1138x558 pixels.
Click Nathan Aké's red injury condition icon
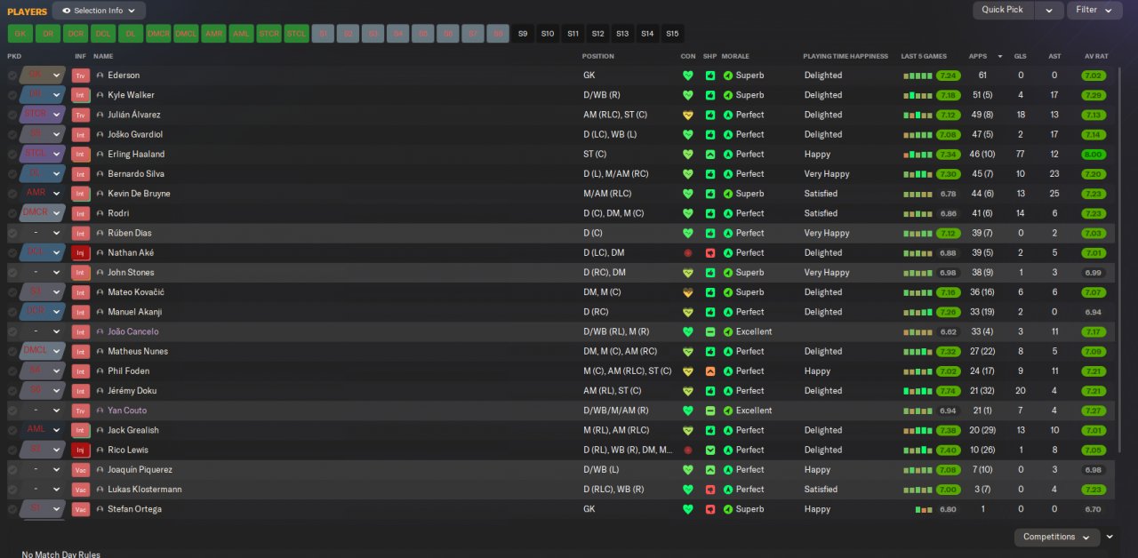click(687, 253)
